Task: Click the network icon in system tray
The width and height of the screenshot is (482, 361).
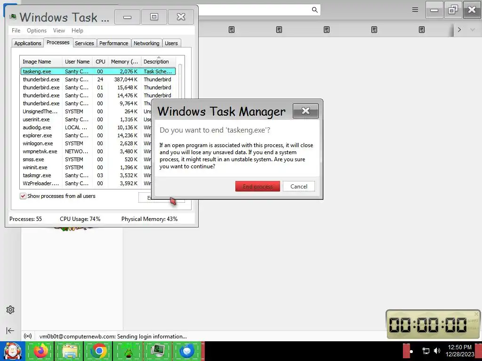Action: (426, 351)
